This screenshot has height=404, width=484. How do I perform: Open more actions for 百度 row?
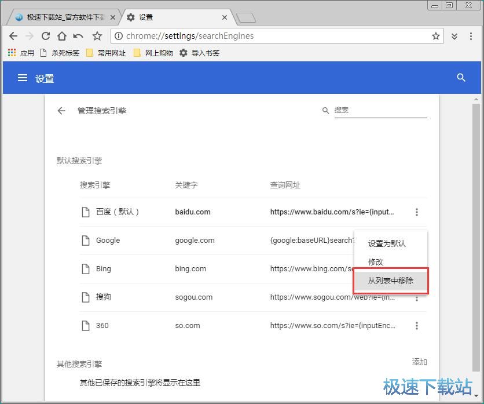coord(417,212)
